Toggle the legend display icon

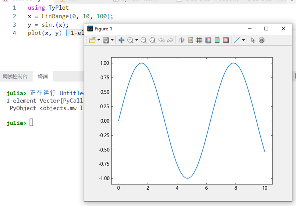[x=208, y=40]
